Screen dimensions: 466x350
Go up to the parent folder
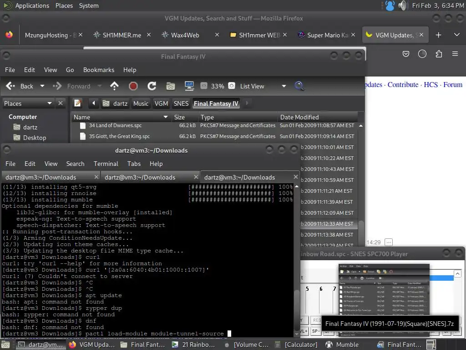[x=114, y=86]
